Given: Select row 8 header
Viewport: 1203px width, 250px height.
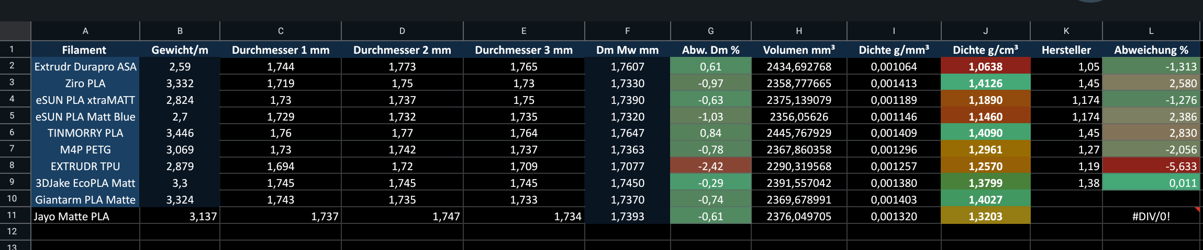Looking at the screenshot, I should click(15, 165).
